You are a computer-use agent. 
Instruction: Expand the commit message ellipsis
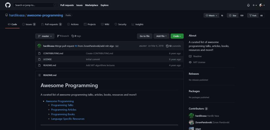[x=117, y=46]
